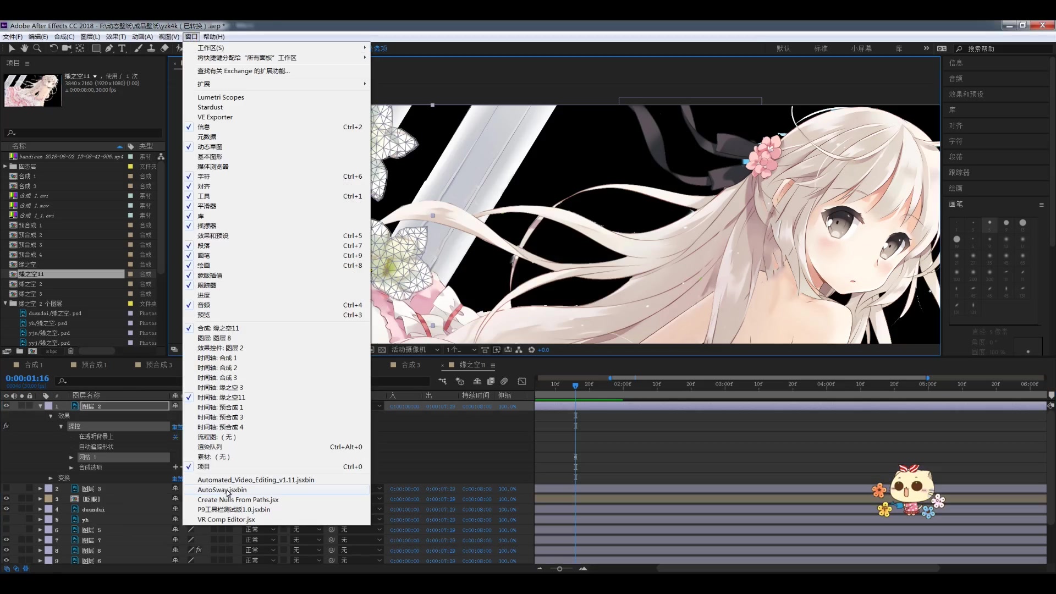Enable motion blur for timeline layers
This screenshot has height=594, width=1056.
(x=504, y=381)
